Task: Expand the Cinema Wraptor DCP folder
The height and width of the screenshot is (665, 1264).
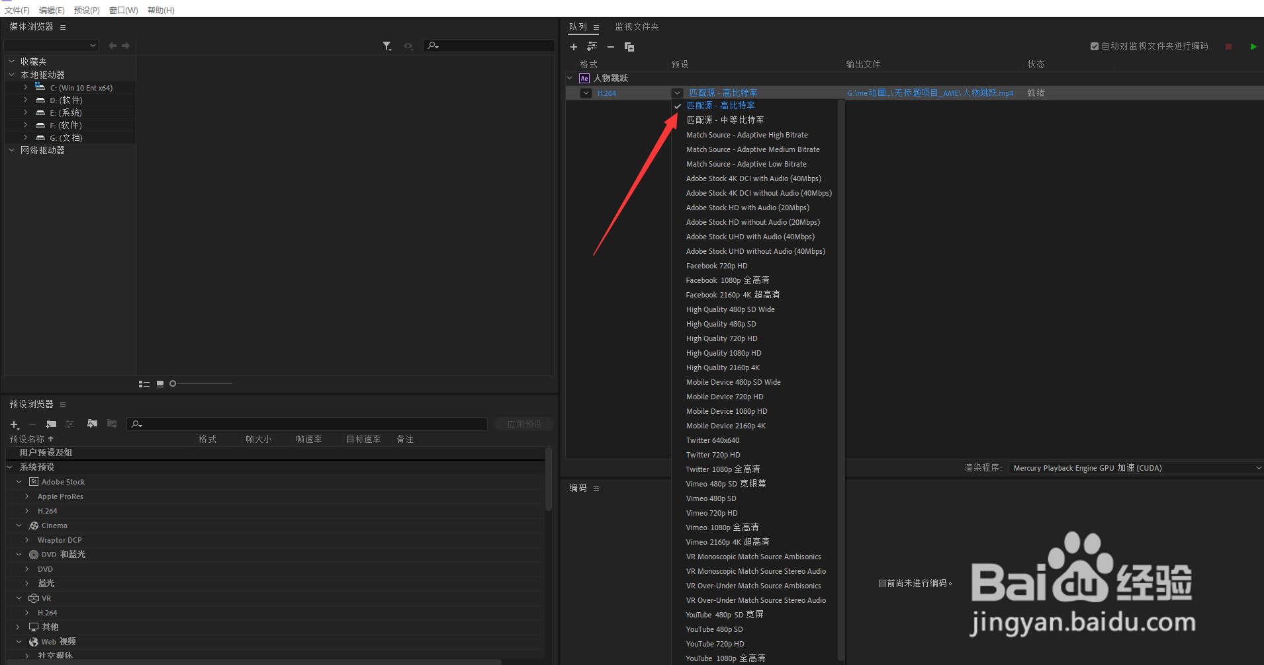Action: tap(27, 540)
